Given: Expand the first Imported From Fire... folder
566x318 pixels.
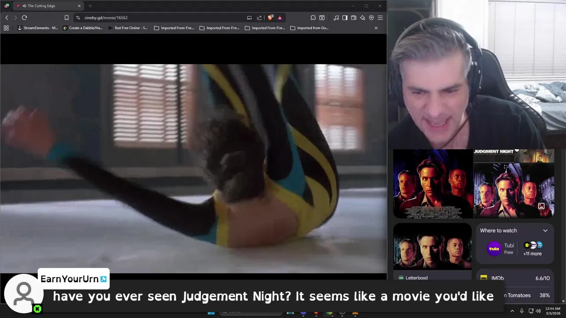Looking at the screenshot, I should (x=174, y=28).
